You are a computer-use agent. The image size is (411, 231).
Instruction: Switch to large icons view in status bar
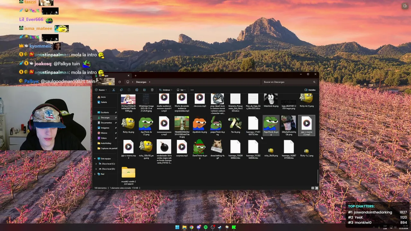317,188
